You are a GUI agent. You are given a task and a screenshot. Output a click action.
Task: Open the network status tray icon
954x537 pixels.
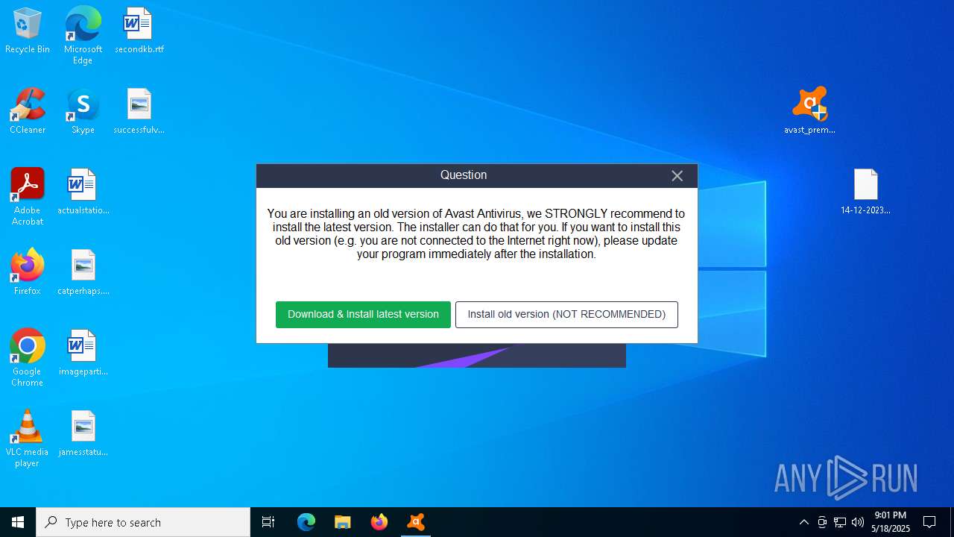tap(840, 522)
